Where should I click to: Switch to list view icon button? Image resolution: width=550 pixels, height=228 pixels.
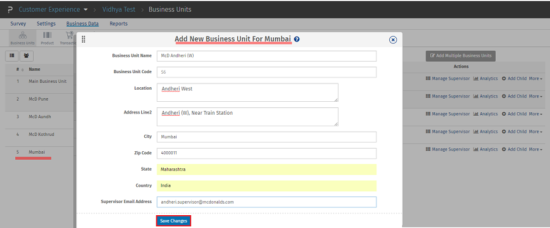tap(12, 55)
